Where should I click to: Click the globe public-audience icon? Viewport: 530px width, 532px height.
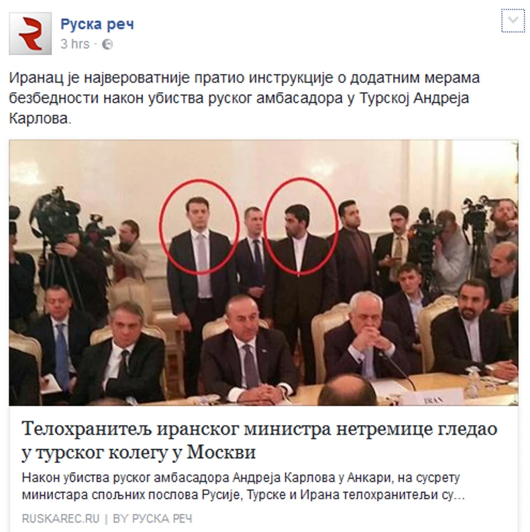coord(107,44)
